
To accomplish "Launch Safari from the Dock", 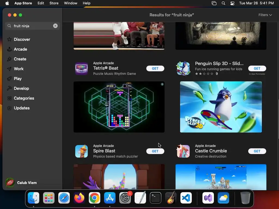I will click(64, 198).
